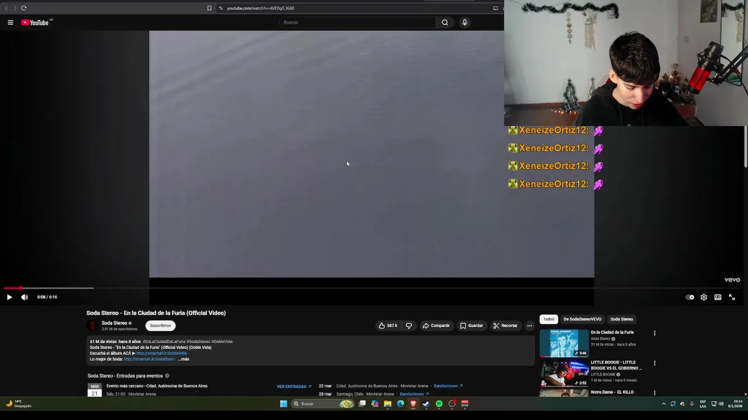Enter fullscreen mode in the player
748x420 pixels.
coord(732,297)
